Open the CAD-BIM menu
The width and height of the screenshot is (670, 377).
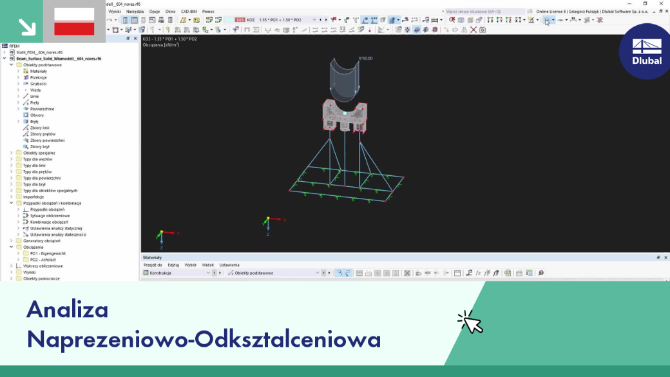pos(189,12)
